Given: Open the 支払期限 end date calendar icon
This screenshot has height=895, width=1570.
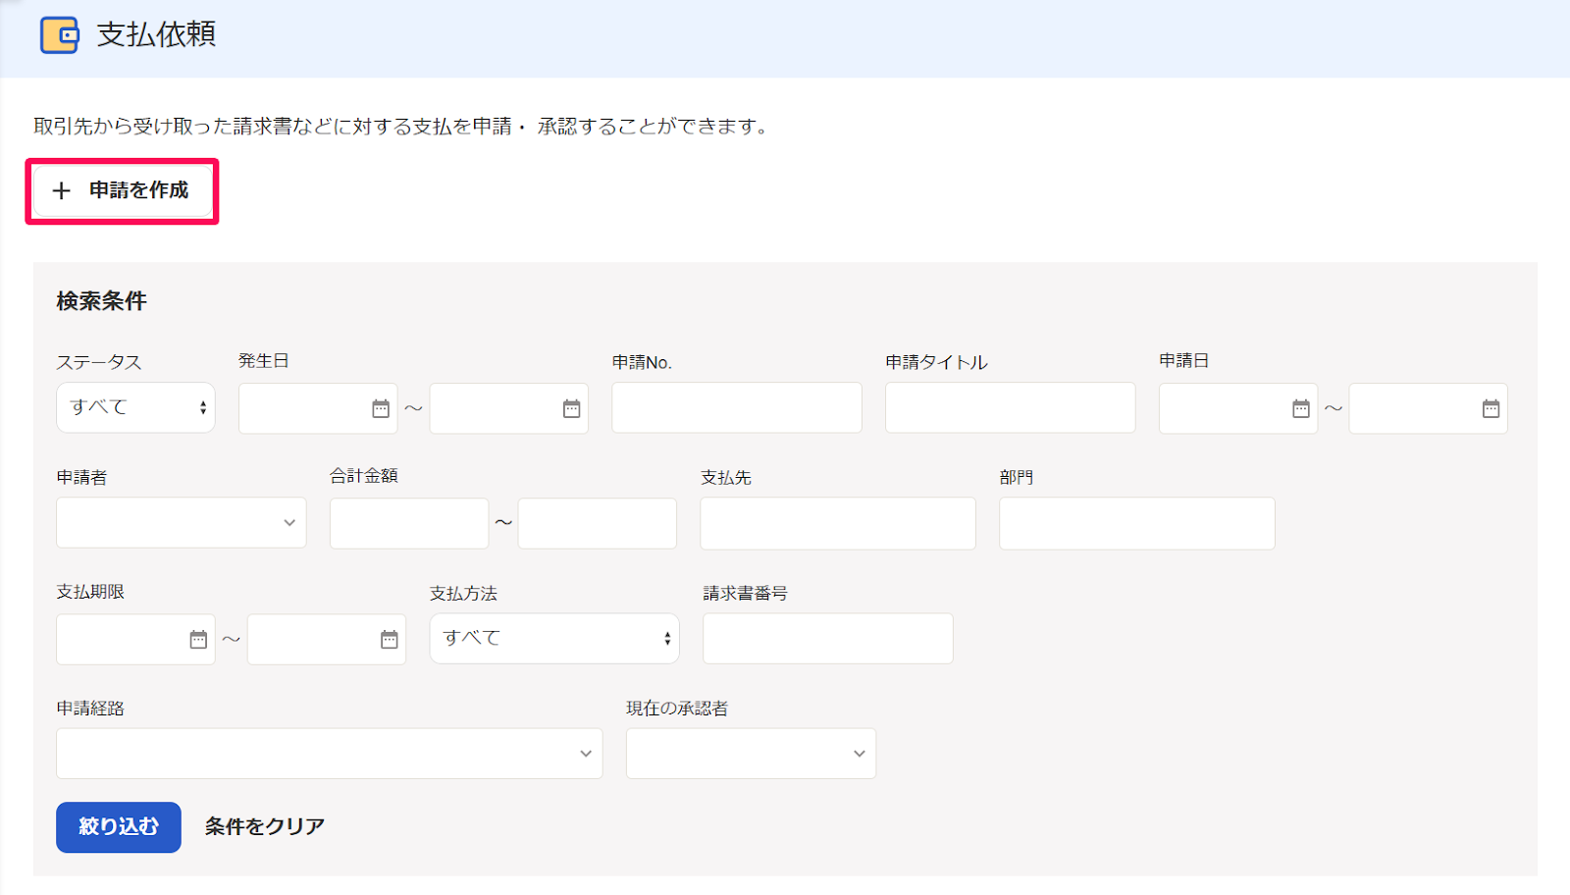Looking at the screenshot, I should pos(390,640).
